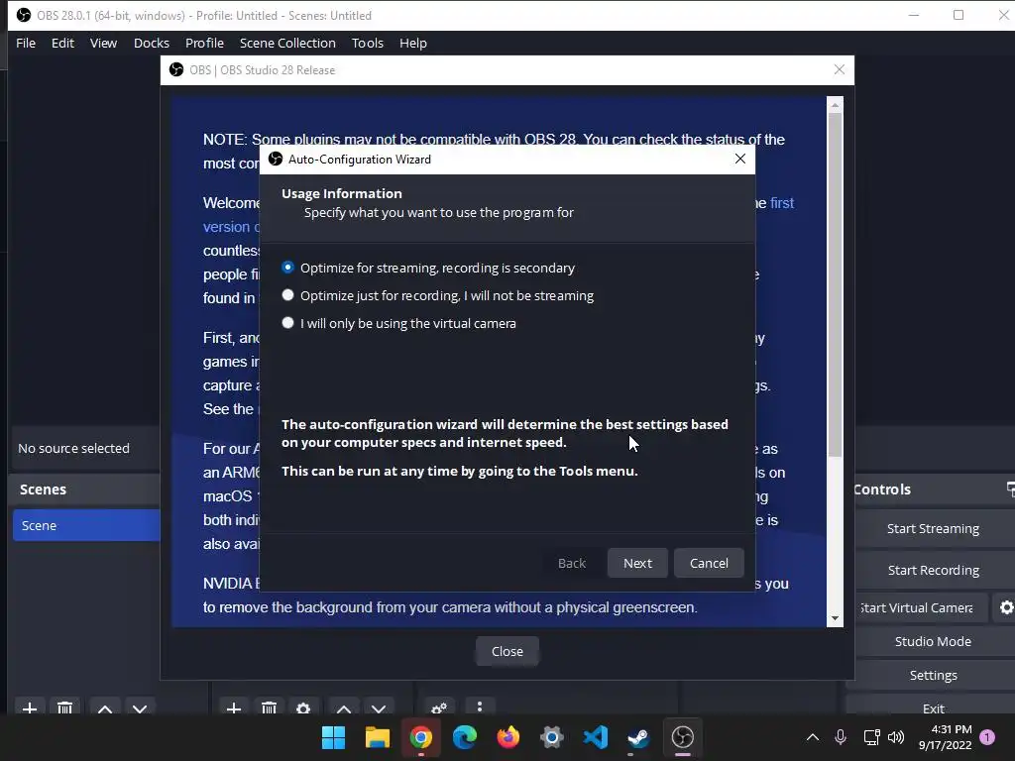The height and width of the screenshot is (761, 1015).
Task: Open Windows Start menu
Action: 333,737
